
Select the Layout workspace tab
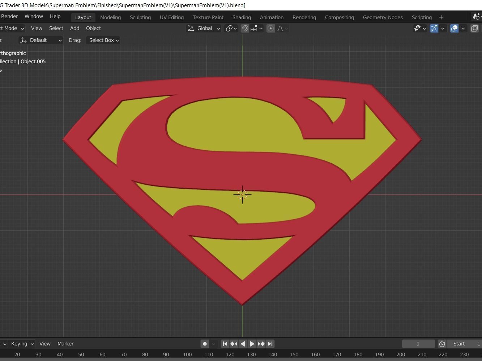[83, 17]
